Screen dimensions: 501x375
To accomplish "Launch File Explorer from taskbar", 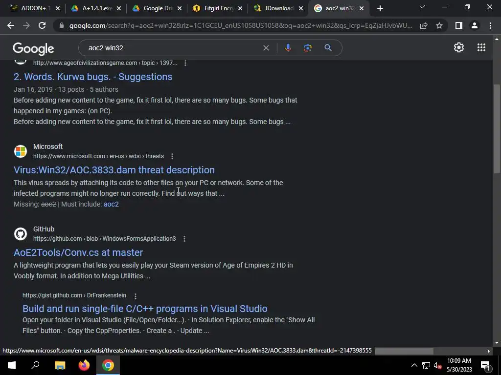I will (60, 365).
